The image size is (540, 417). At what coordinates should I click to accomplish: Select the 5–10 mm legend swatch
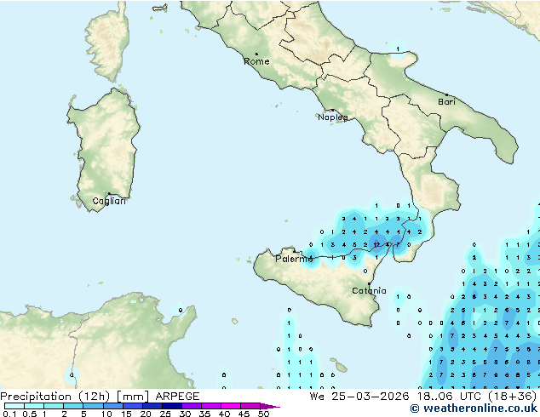click(x=93, y=406)
